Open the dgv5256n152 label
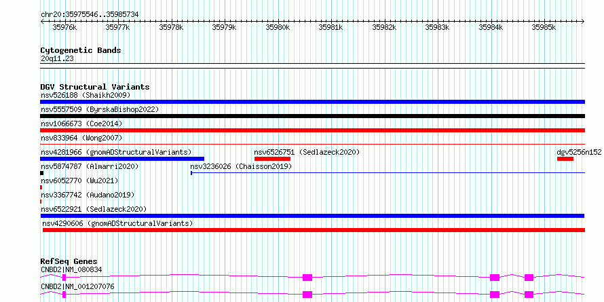The width and height of the screenshot is (604, 302). 579,152
